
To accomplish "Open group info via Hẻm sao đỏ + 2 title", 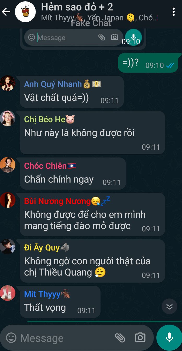I will [77, 7].
